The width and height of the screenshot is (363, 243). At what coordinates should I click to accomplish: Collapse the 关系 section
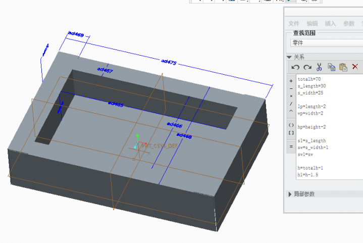[290, 57]
